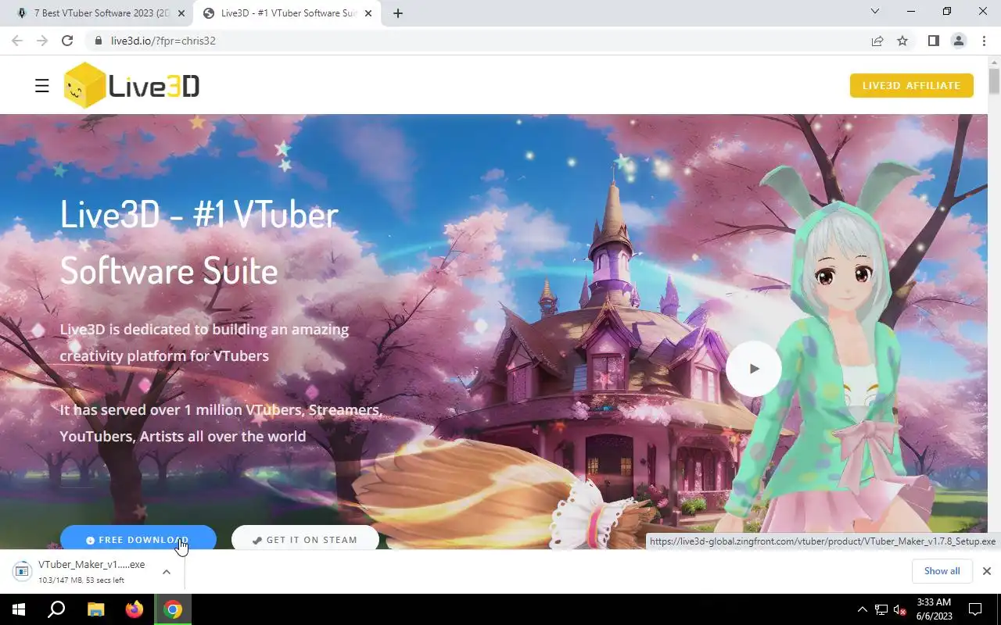Open Chrome three-dot menu

point(984,41)
